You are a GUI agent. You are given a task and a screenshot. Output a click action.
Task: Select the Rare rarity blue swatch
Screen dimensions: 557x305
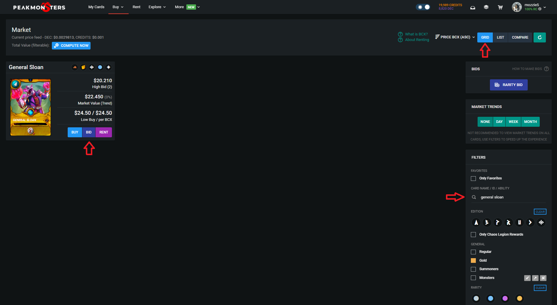(490, 298)
